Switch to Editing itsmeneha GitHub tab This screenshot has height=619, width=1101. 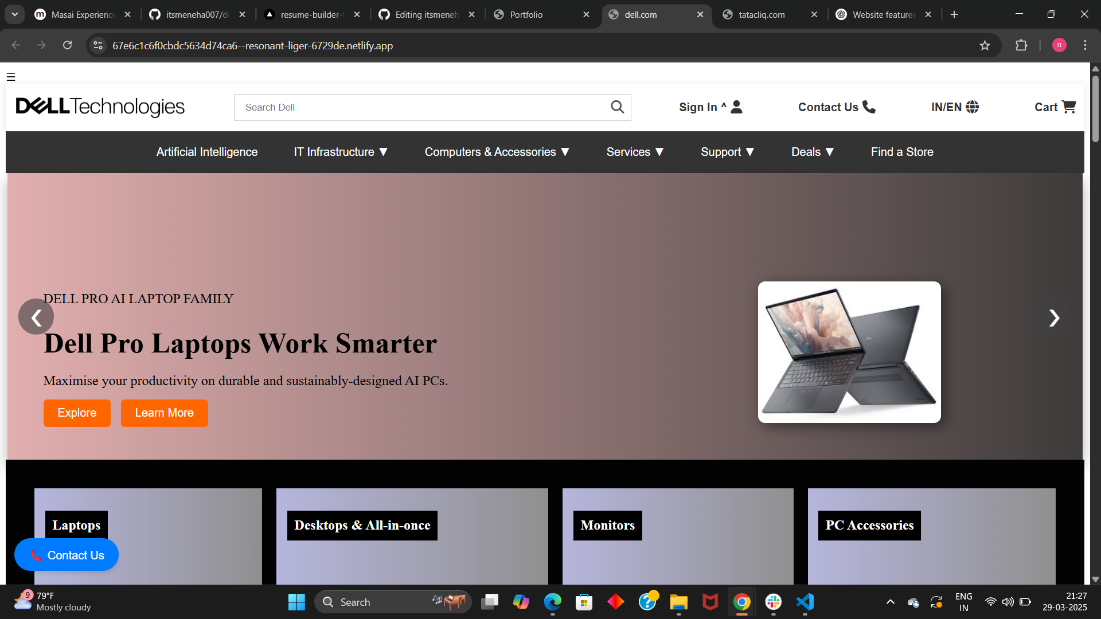427,14
